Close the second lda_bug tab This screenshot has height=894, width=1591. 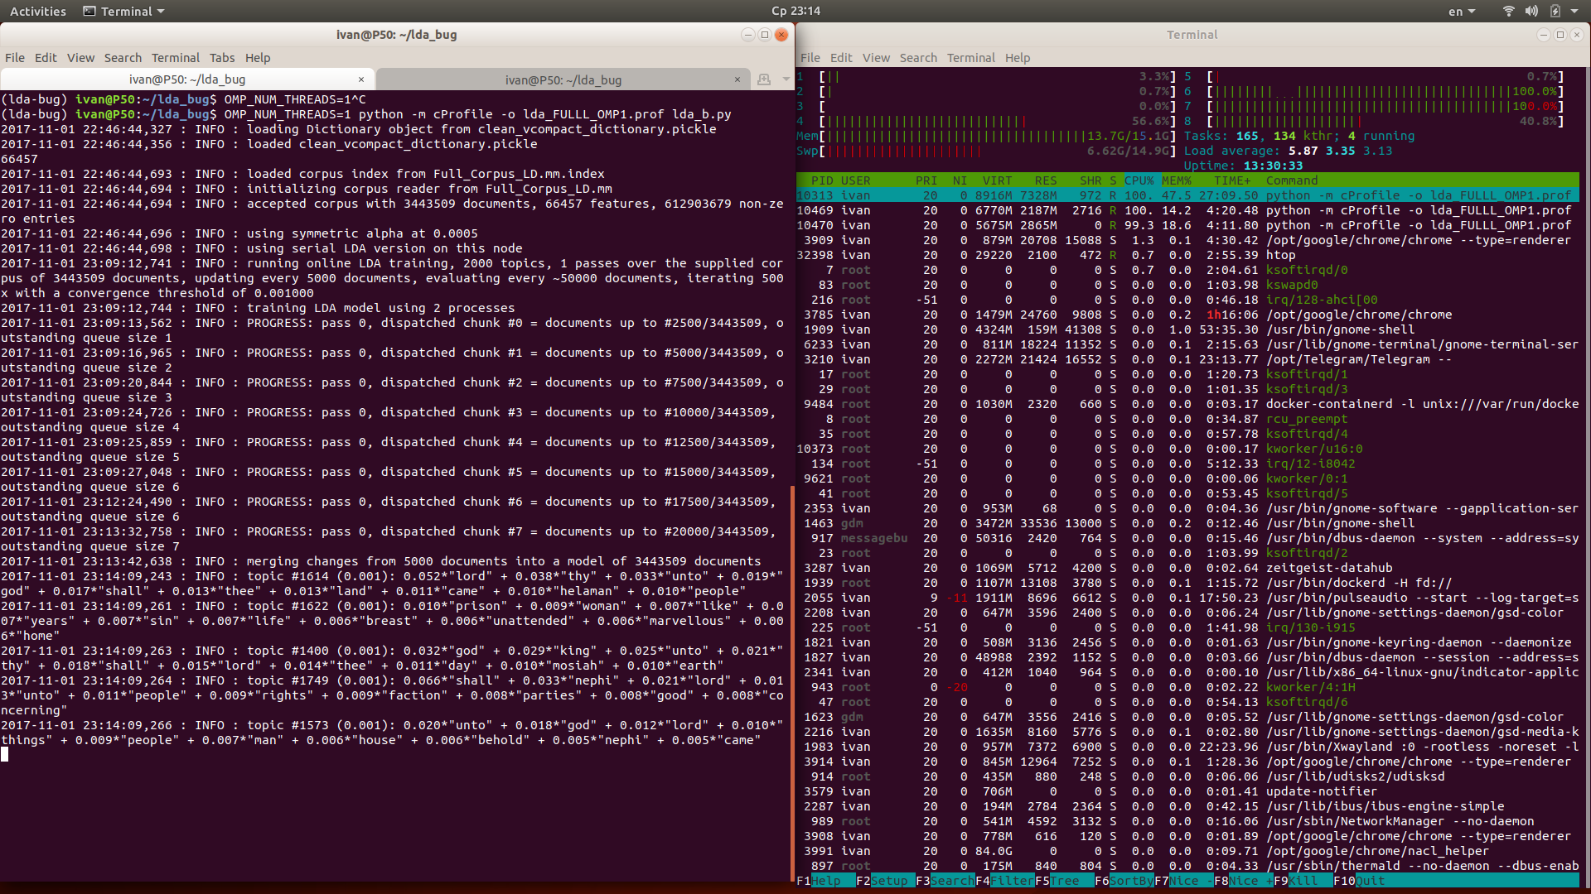coord(737,79)
